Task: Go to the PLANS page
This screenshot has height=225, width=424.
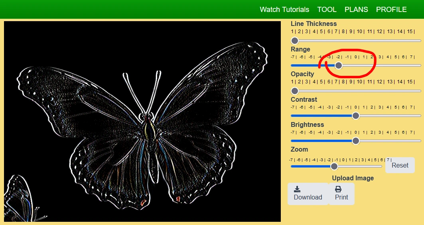Action: [x=356, y=10]
